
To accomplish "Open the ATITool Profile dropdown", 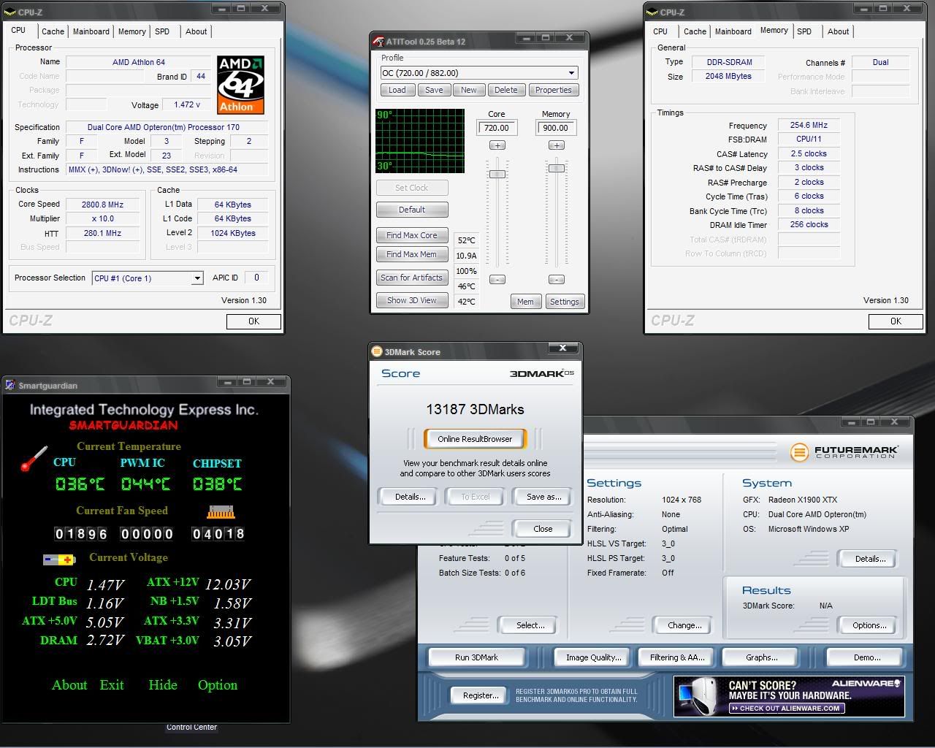I will pyautogui.click(x=571, y=73).
